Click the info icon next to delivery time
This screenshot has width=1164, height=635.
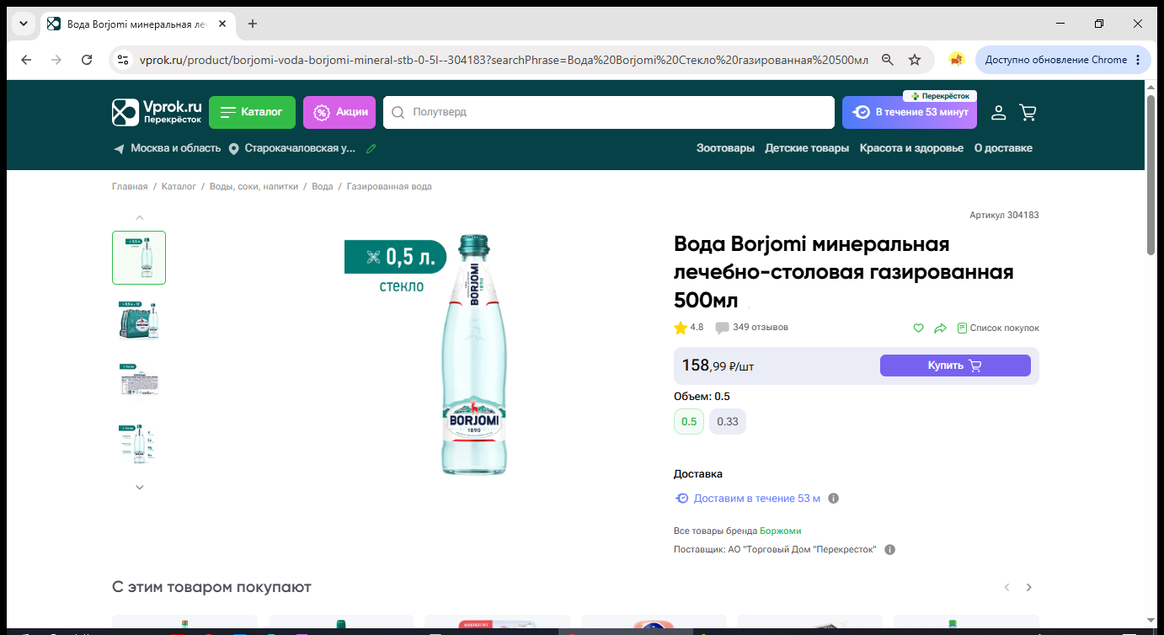coord(834,499)
